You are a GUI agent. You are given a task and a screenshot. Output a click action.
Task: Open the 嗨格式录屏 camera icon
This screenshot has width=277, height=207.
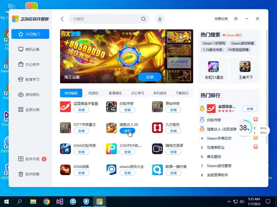(x=157, y=149)
